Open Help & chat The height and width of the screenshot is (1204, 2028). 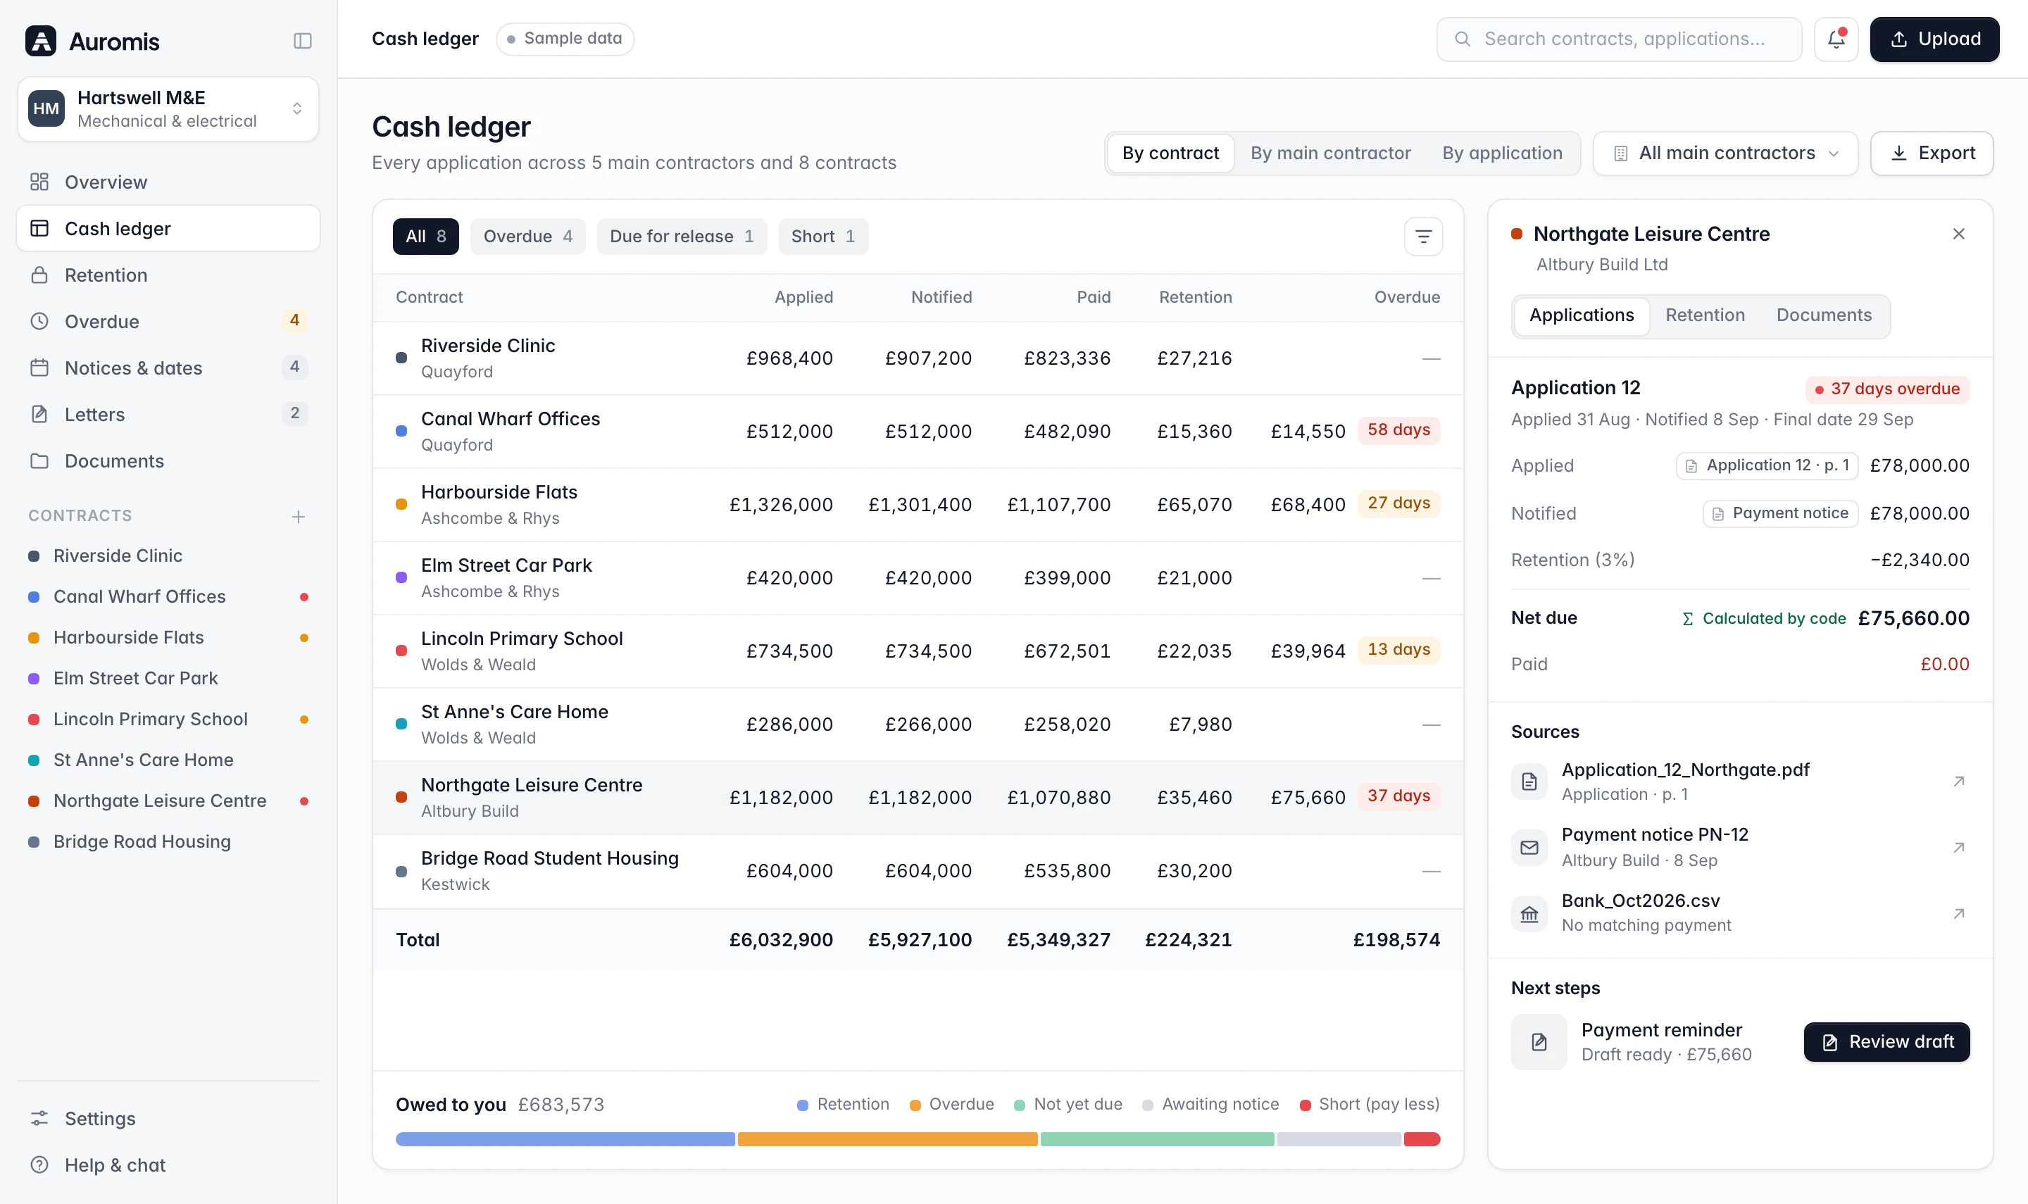[x=168, y=1165]
